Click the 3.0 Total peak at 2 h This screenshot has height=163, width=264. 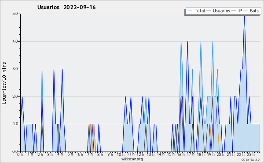[42, 70]
